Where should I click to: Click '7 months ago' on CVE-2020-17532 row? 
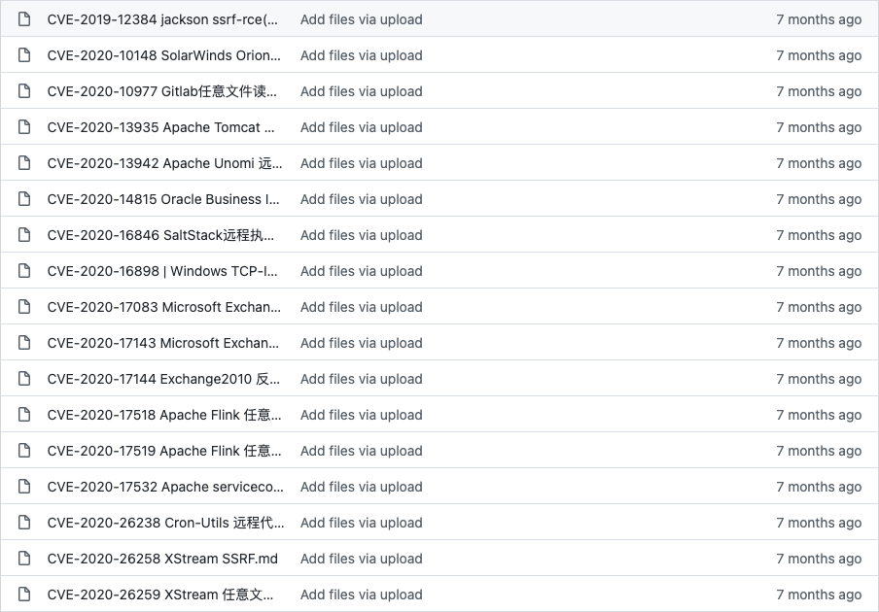819,487
